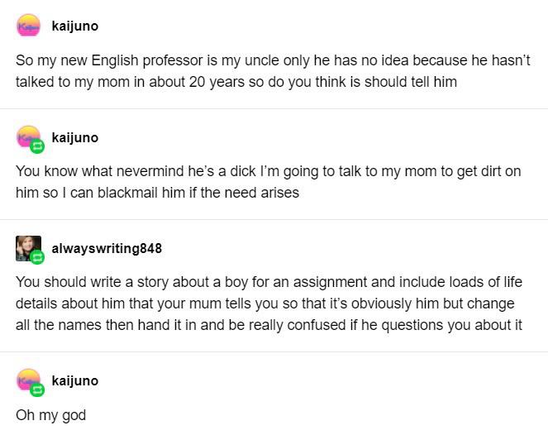This screenshot has width=548, height=435.
Task: Click reblog badge on the last kaijuno avatar
Action: pyautogui.click(x=37, y=390)
